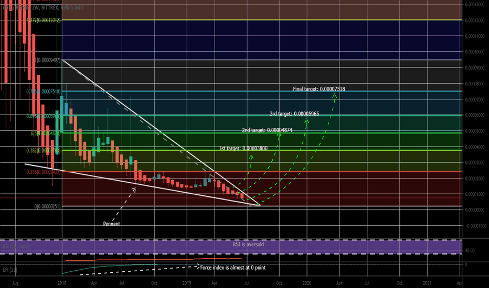Click 'Force index is almost at 0 point' text

232,268
